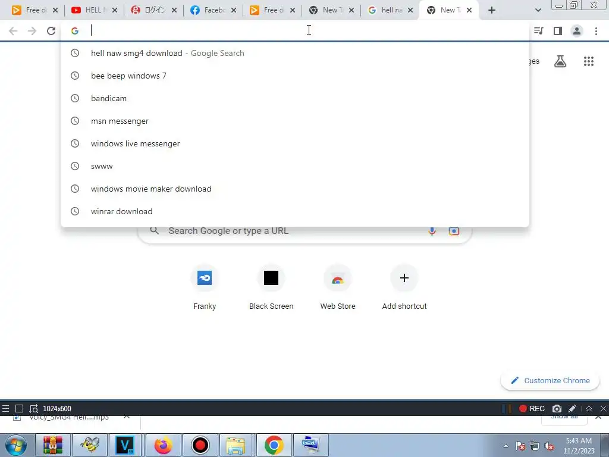
Task: Open Firefox from the taskbar
Action: [163, 445]
